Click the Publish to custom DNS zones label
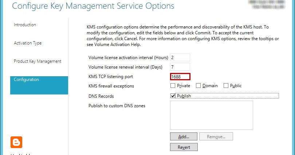The width and height of the screenshot is (295, 155). [x=117, y=106]
